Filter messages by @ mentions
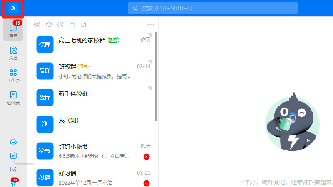The width and height of the screenshot is (333, 187). [37, 25]
